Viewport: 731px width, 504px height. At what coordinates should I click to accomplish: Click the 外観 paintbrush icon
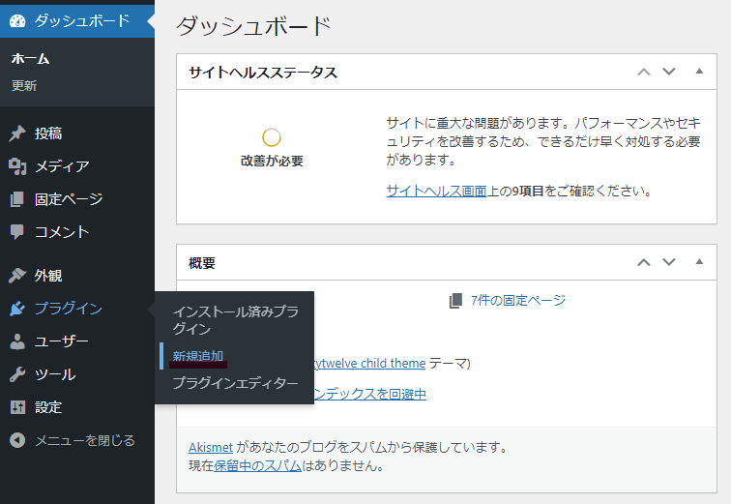pos(17,276)
